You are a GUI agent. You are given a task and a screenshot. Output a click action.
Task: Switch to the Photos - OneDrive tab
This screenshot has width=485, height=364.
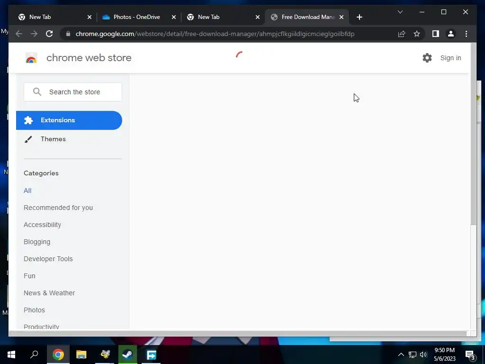tap(137, 17)
